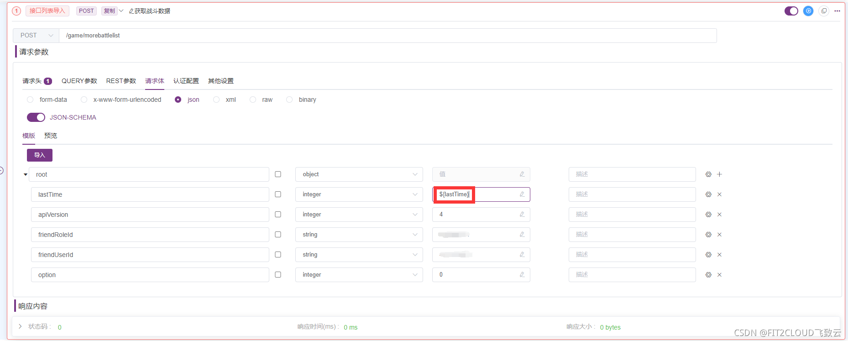The height and width of the screenshot is (341, 848).
Task: Check the required checkbox for option
Action: [278, 275]
